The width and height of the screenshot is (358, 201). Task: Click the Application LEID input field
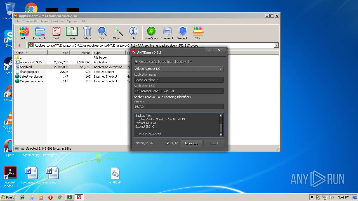(x=179, y=91)
